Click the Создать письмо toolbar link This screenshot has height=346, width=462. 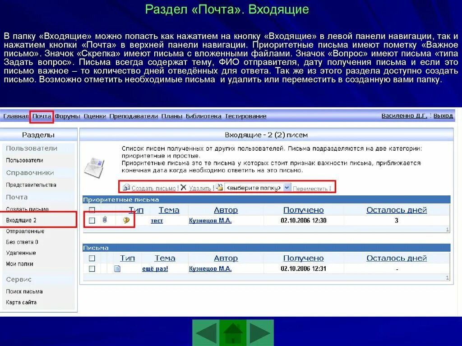(x=153, y=188)
